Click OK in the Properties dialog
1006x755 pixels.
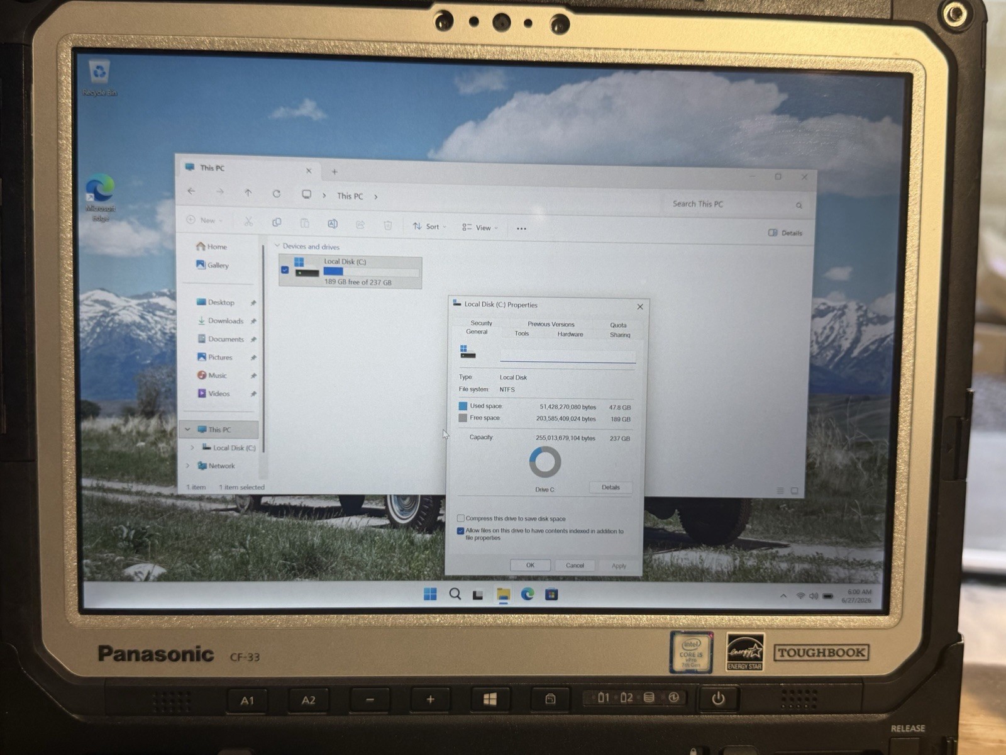530,565
